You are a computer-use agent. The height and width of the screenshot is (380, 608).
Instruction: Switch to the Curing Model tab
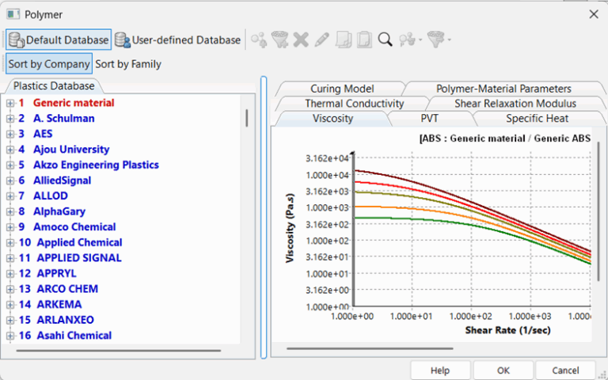342,89
